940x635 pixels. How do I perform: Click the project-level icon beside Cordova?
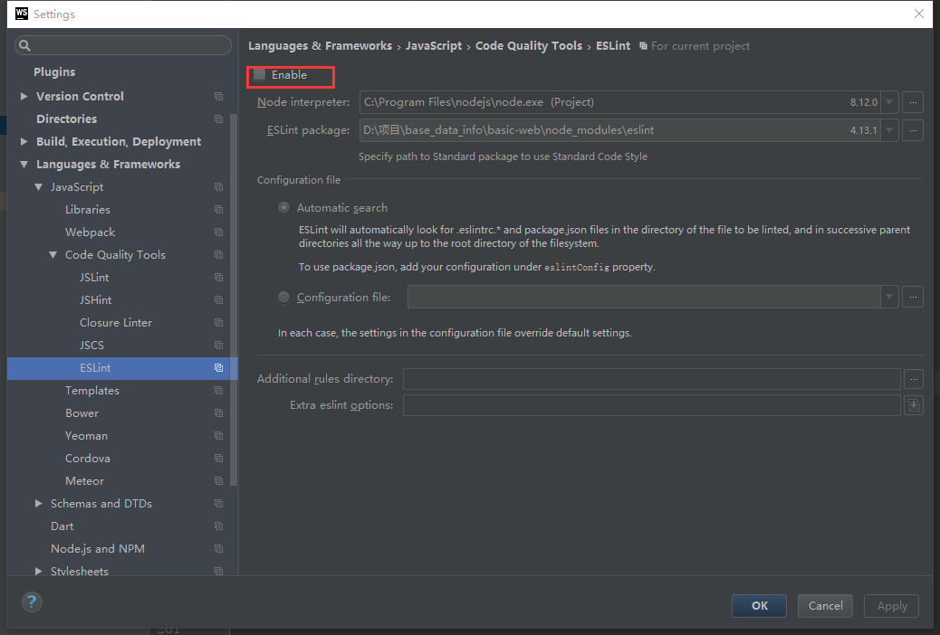click(x=219, y=459)
